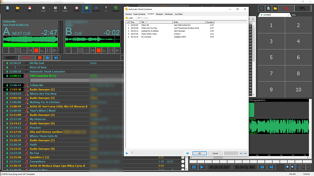The image size is (314, 176).
Task: Sort by the Duration column header
Action: click(x=210, y=22)
